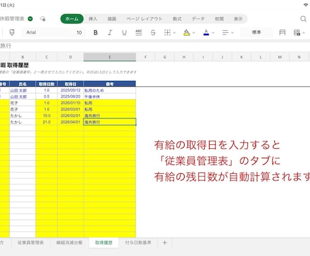The width and height of the screenshot is (310, 256).
Task: Select the 21.0 days cell
Action: click(46, 122)
